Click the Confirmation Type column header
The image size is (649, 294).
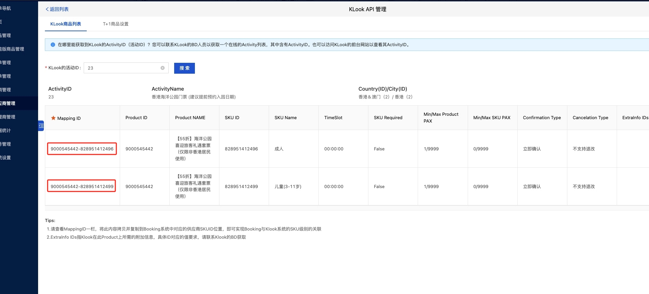tap(542, 117)
